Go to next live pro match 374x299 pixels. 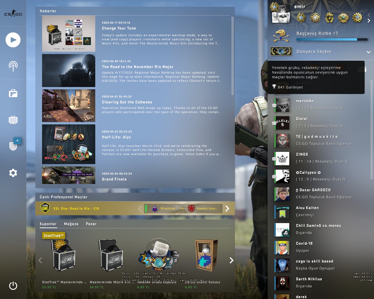(227, 208)
